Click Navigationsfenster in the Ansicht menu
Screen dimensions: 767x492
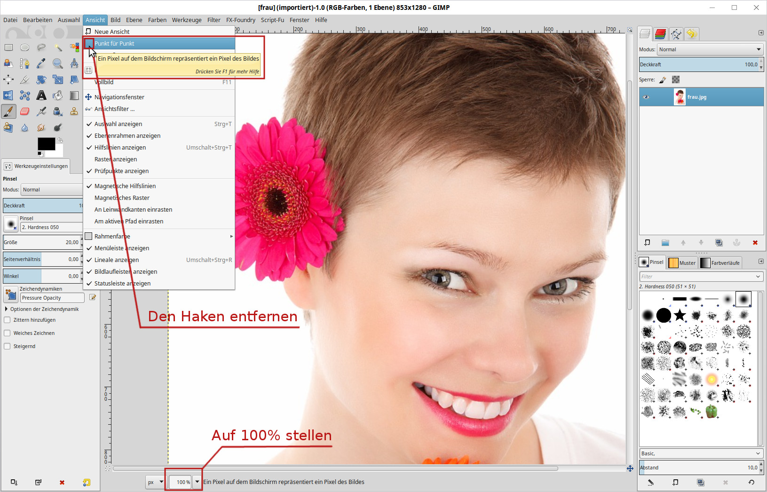119,97
